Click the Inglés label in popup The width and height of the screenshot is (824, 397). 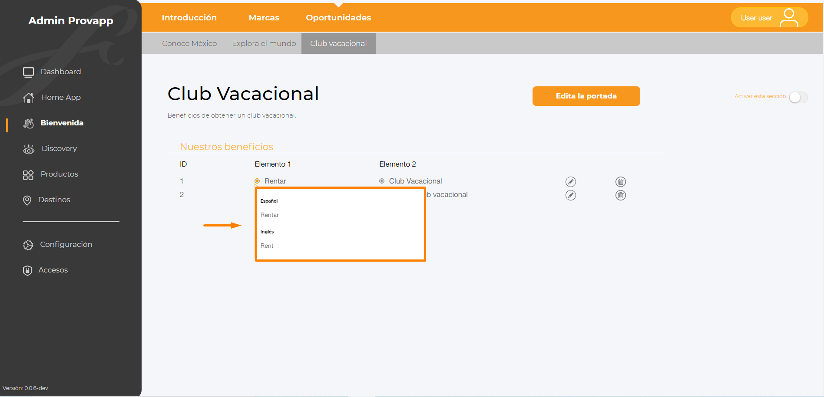(267, 232)
